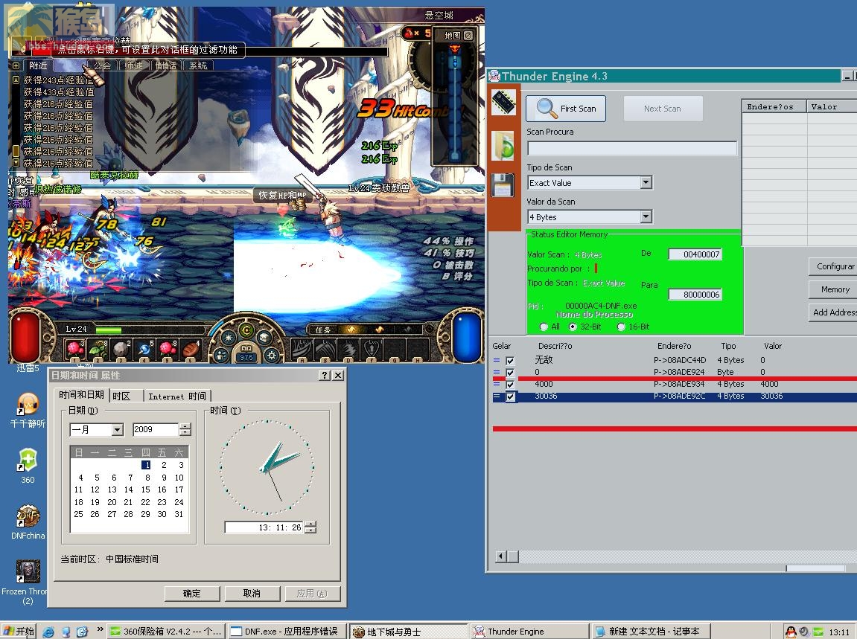The height and width of the screenshot is (639, 857).
Task: Open the Start 开始 button
Action: click(x=19, y=632)
